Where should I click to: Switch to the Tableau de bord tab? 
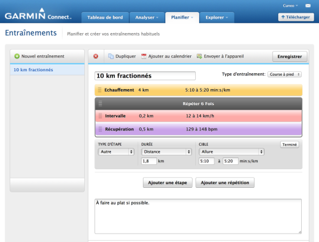(105, 17)
